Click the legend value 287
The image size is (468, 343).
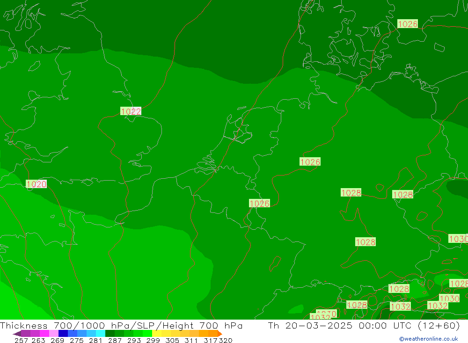(x=115, y=340)
